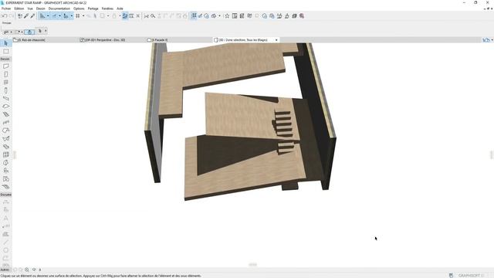Select the Circle/Arc tool in the toolbox
The image size is (494, 278).
pos(5,250)
